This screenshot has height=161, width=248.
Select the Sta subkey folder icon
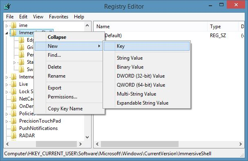click(22, 62)
